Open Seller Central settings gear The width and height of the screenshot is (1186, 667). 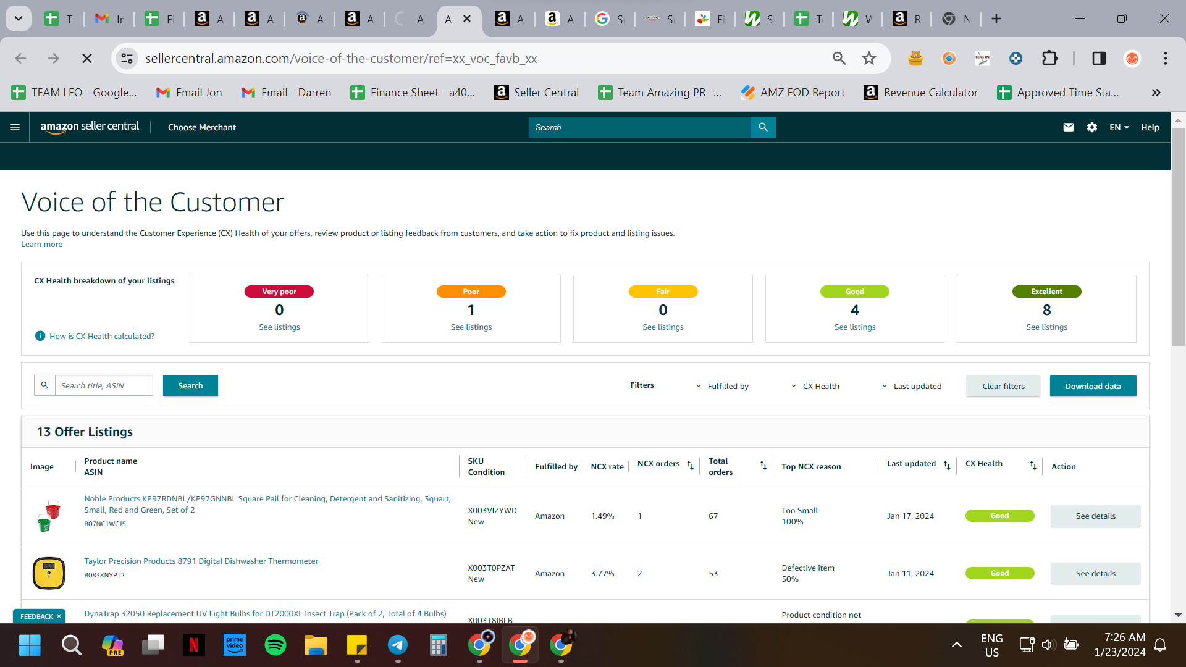tap(1092, 127)
